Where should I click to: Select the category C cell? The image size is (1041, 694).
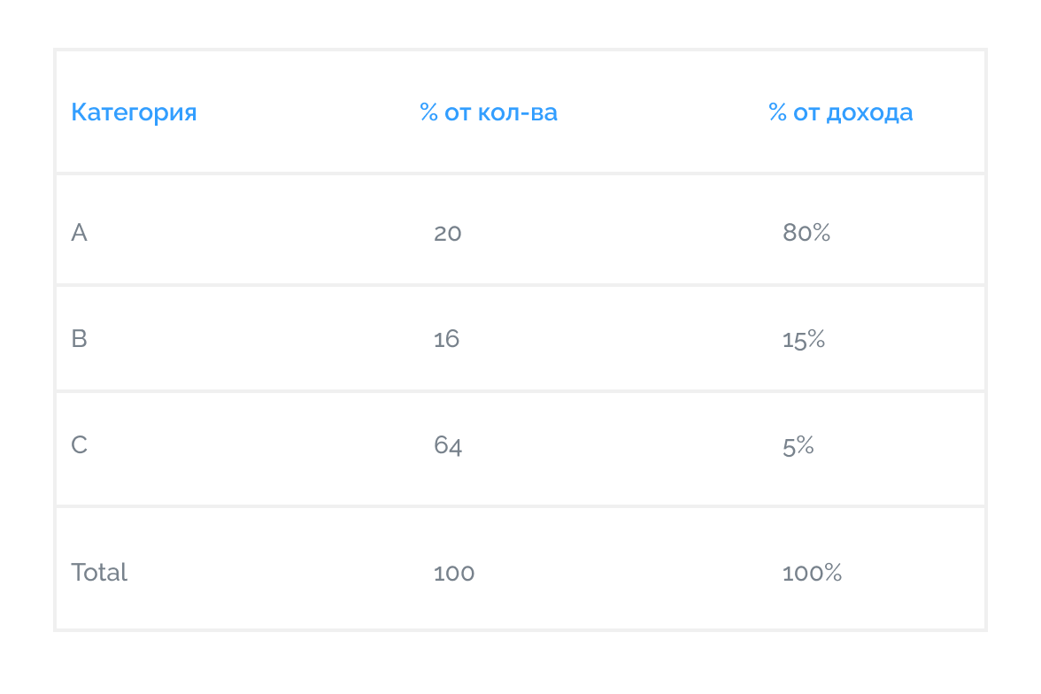(79, 445)
